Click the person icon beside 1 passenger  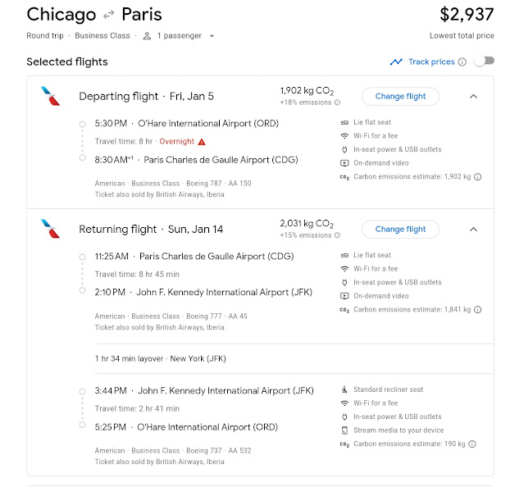tap(148, 36)
